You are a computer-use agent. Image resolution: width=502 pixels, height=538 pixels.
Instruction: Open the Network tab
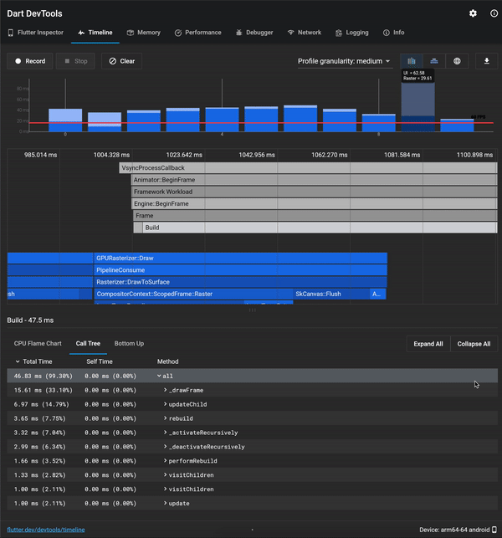[x=305, y=33]
